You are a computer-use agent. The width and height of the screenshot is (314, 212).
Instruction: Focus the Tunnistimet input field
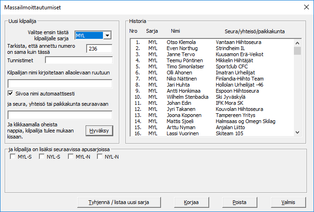[x=78, y=60]
